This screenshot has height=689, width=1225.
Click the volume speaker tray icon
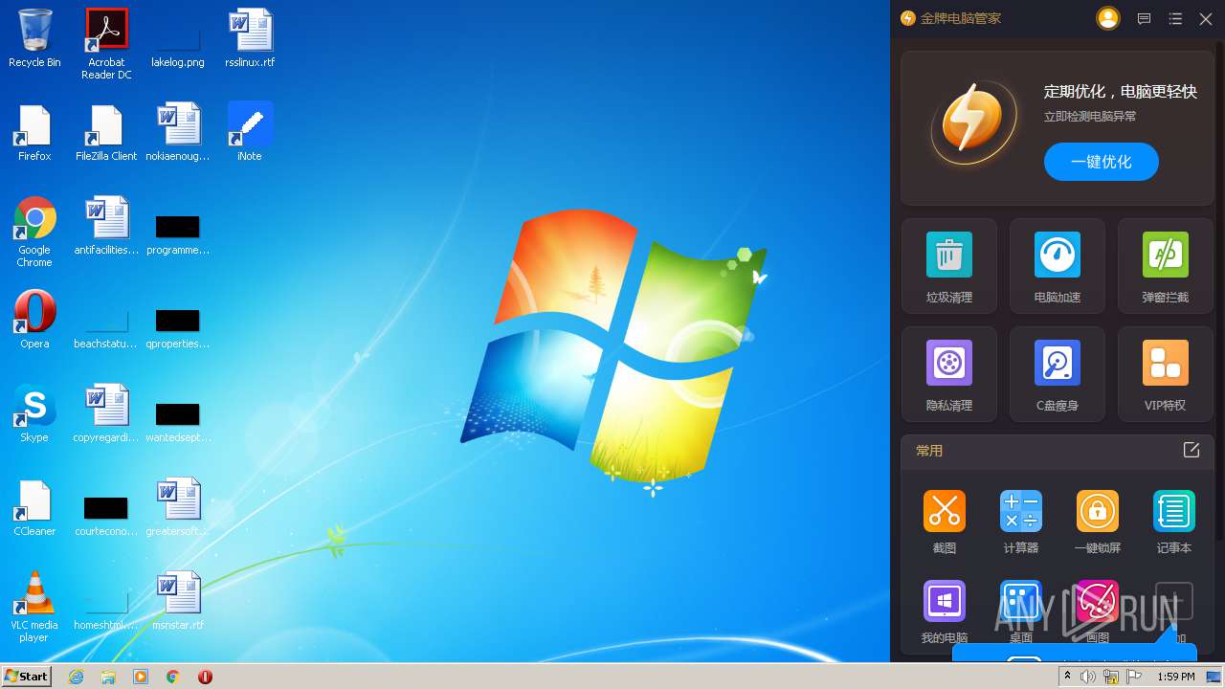point(1088,677)
